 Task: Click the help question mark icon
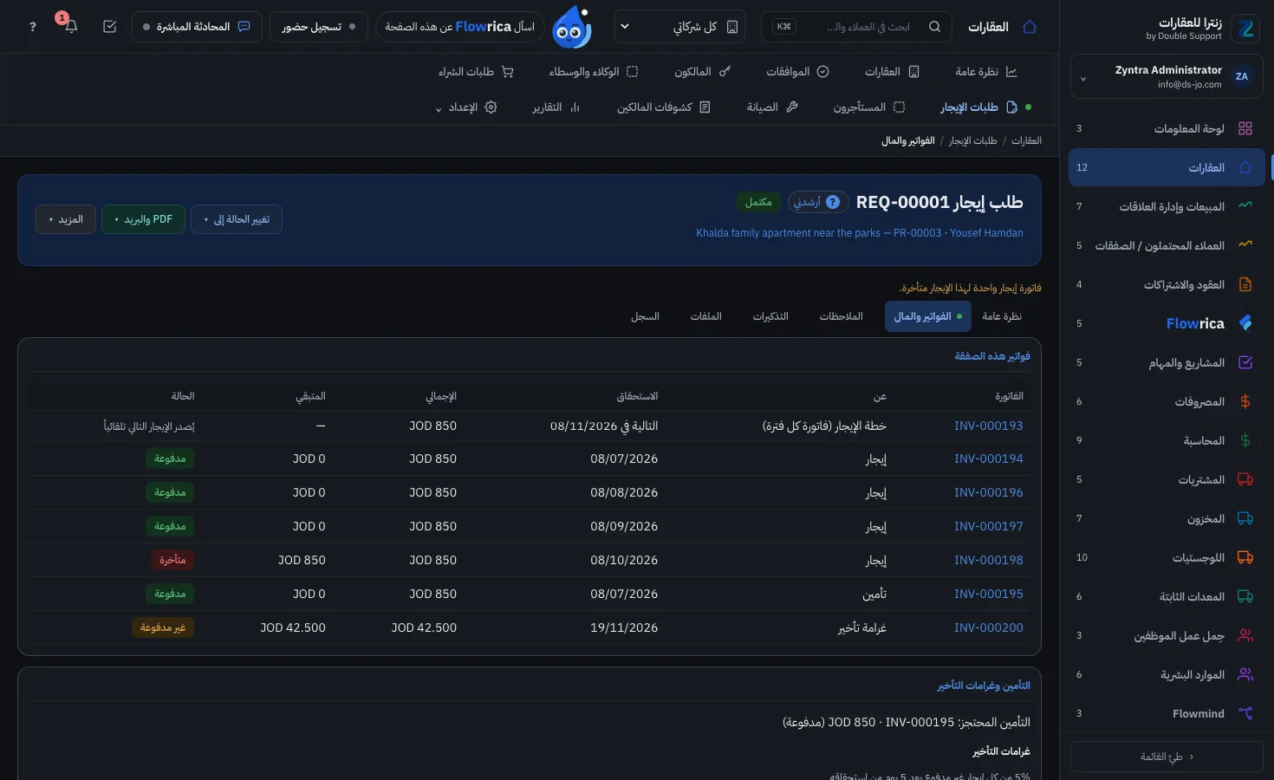33,27
